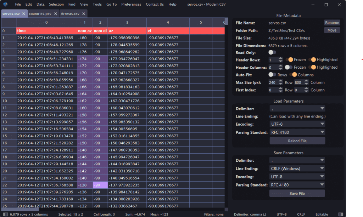Screen dimensions: 363x217
Task: Toggle Highlighted for Header Rows
Action: (x=312, y=60)
